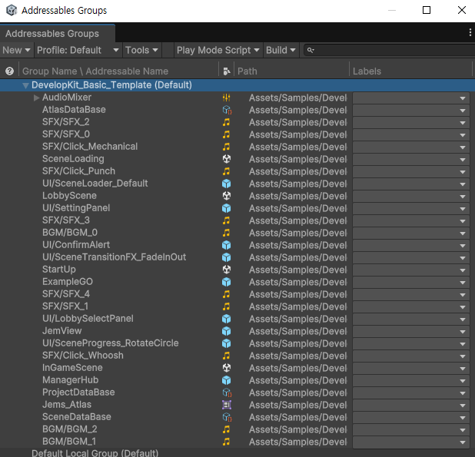
Task: Open the window kebab options menu
Action: 470,32
